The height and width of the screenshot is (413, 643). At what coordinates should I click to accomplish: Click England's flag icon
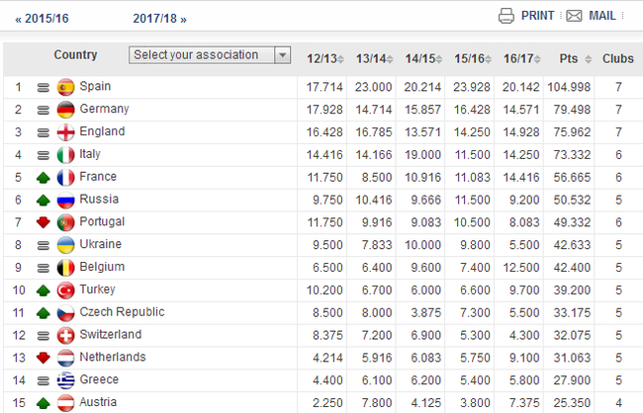pyautogui.click(x=65, y=132)
